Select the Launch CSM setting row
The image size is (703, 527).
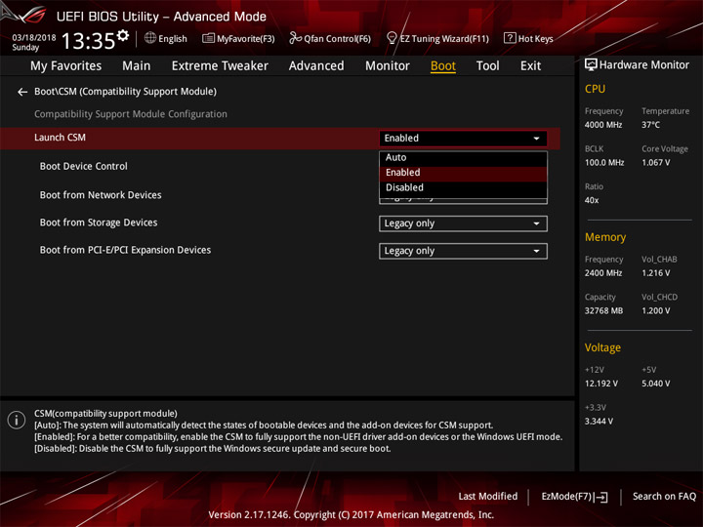tap(280, 138)
